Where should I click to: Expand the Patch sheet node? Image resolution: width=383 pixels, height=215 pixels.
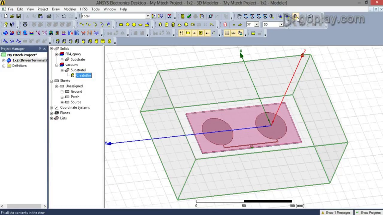coord(62,97)
